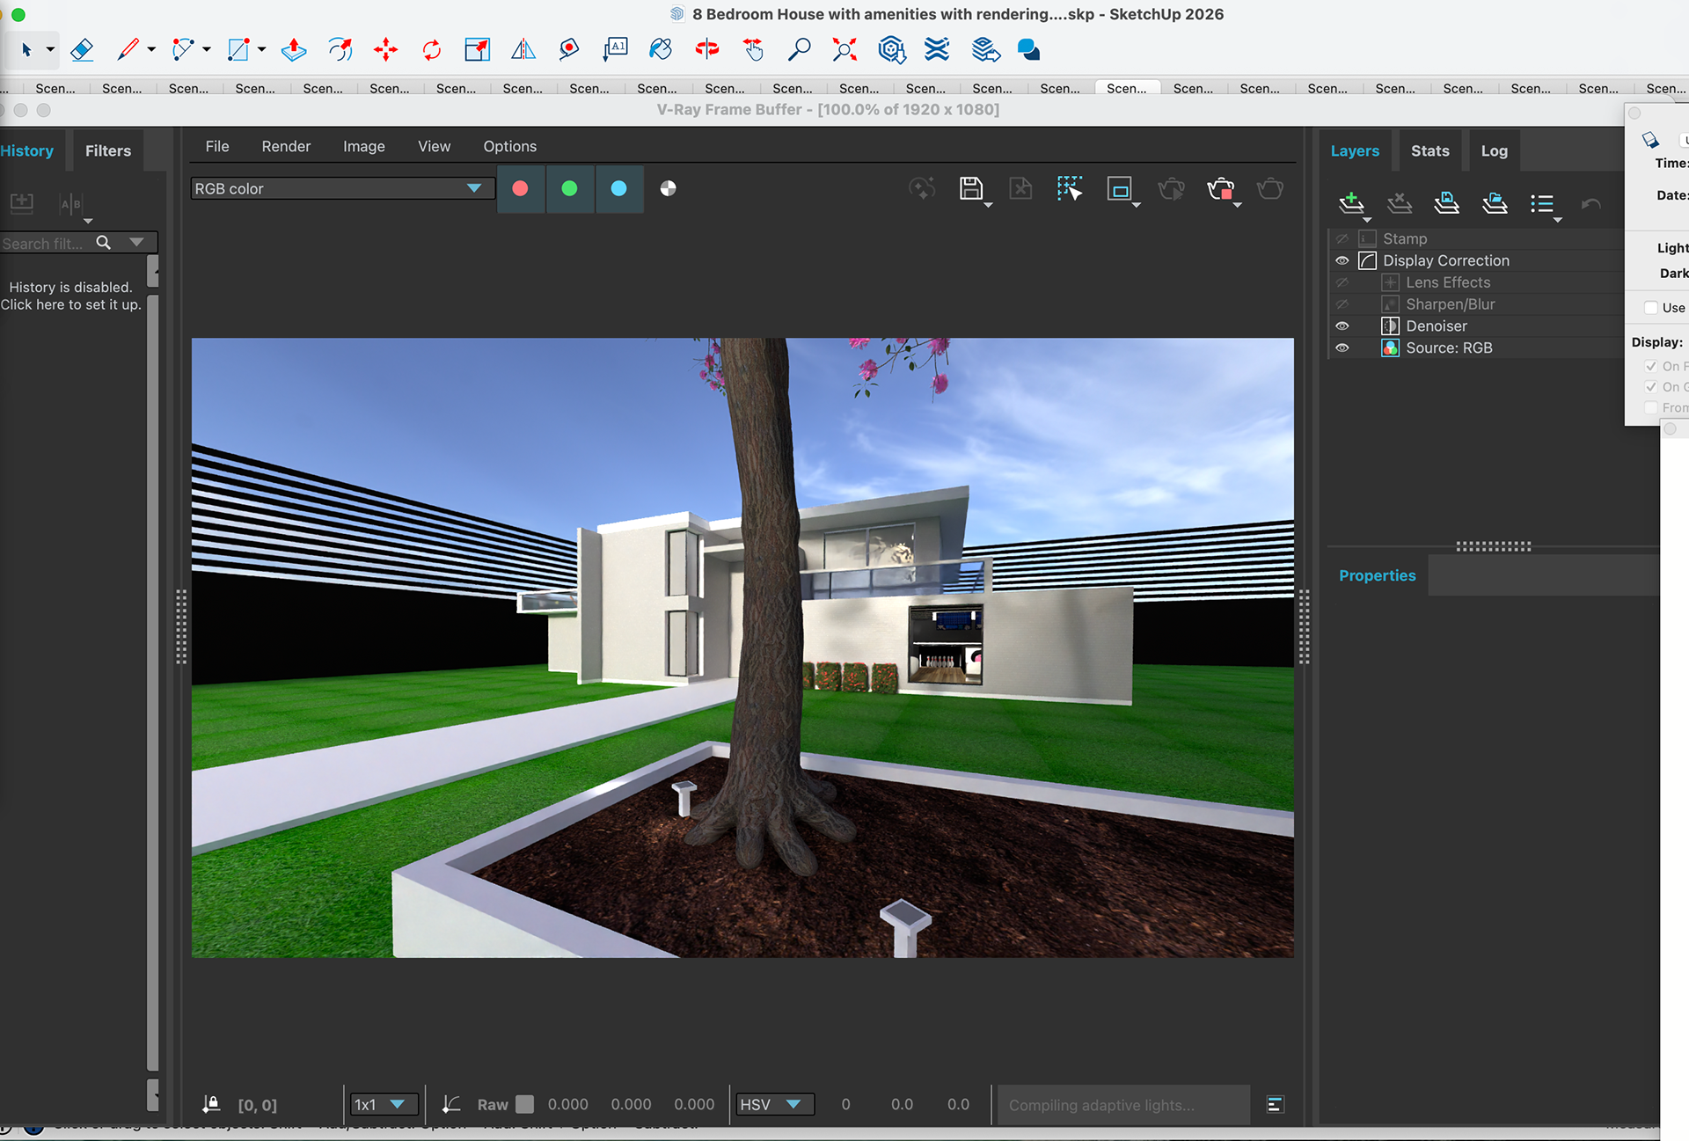Image resolution: width=1689 pixels, height=1141 pixels.
Task: Click the Zoom Extents tool icon
Action: 844,49
